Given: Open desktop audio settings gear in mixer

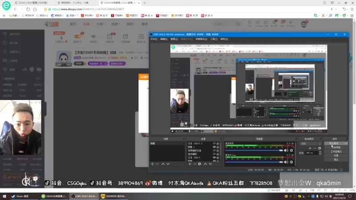Looking at the screenshot, I should tap(291, 150).
